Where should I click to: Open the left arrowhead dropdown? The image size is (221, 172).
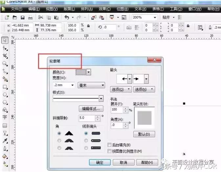tap(130, 79)
